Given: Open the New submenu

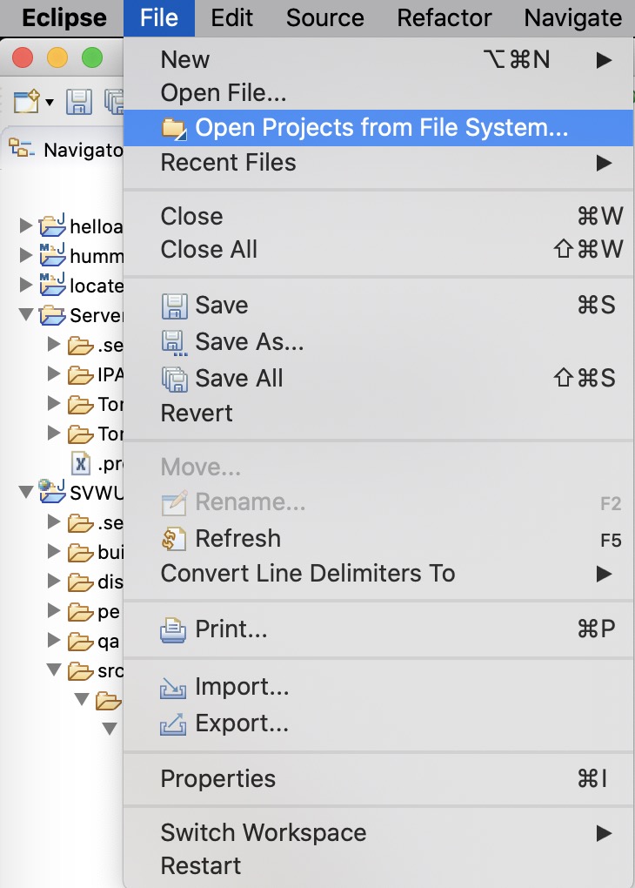Looking at the screenshot, I should [x=378, y=59].
